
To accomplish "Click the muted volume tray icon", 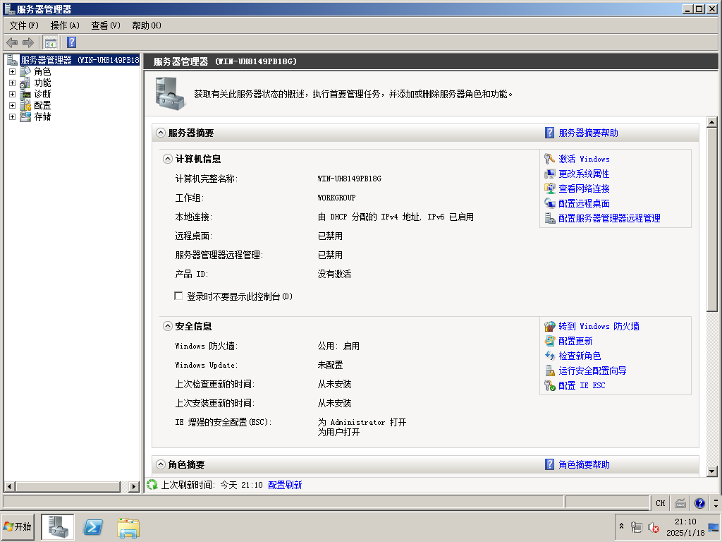I will [x=653, y=527].
